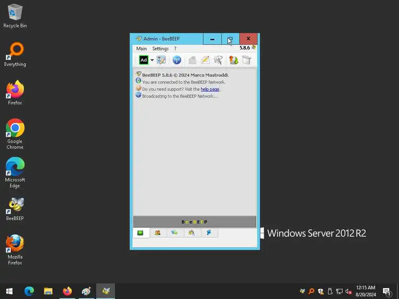Open the clock showing 12:15 AM
The width and height of the screenshot is (399, 299).
click(365, 291)
